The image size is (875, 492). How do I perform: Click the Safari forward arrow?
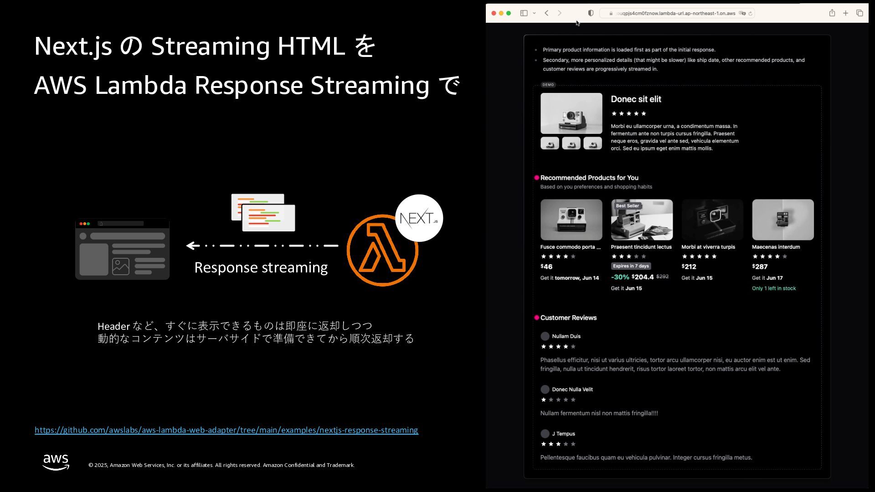click(x=560, y=13)
